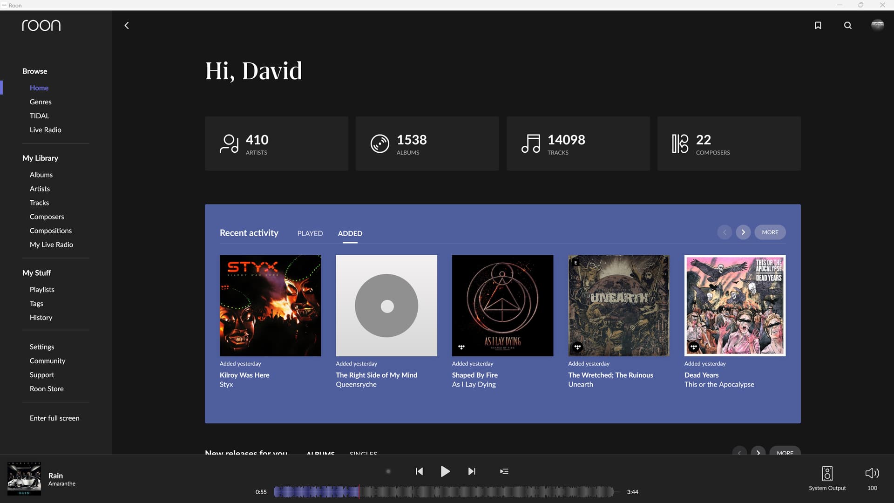The image size is (894, 503).
Task: Open the bookmarks icon
Action: (818, 26)
